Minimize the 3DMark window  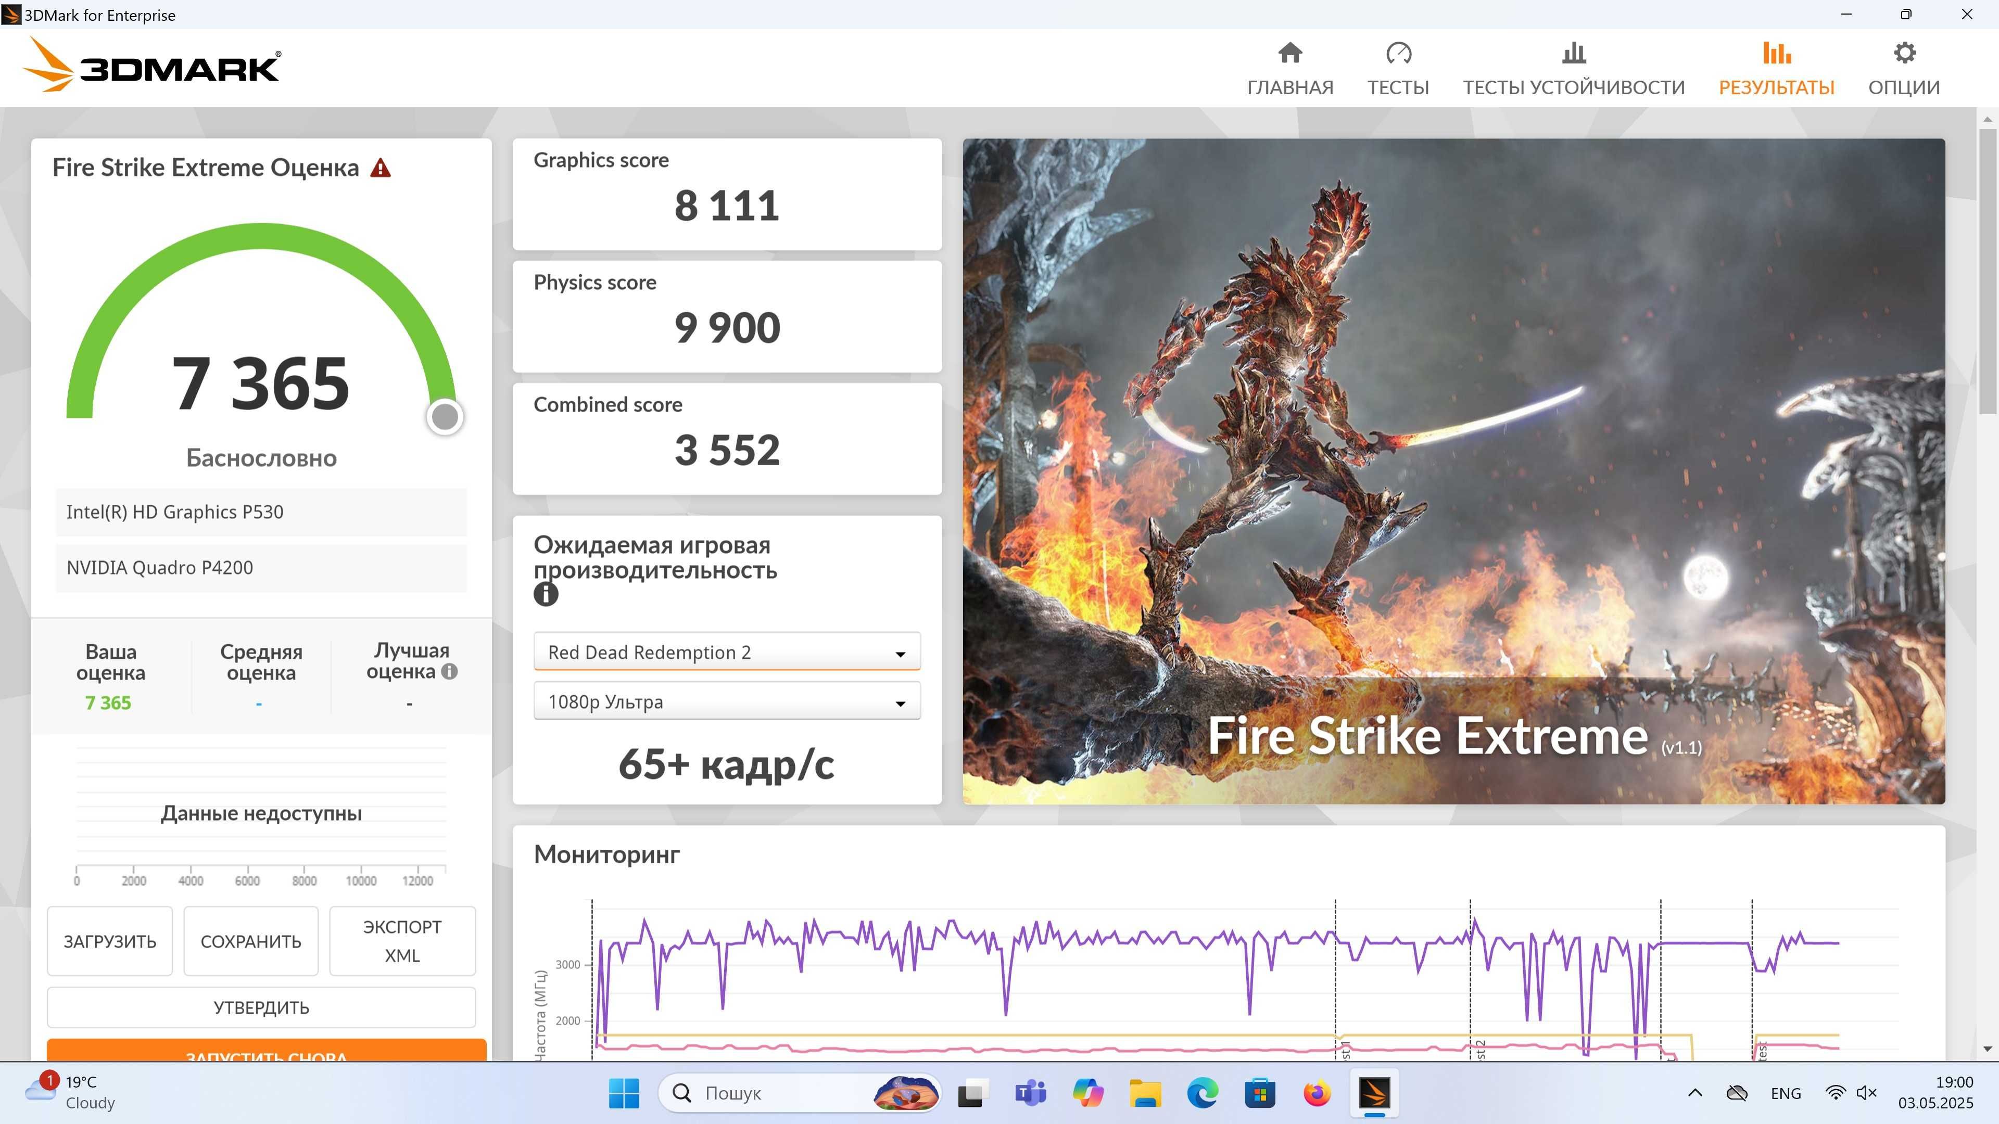1846,14
